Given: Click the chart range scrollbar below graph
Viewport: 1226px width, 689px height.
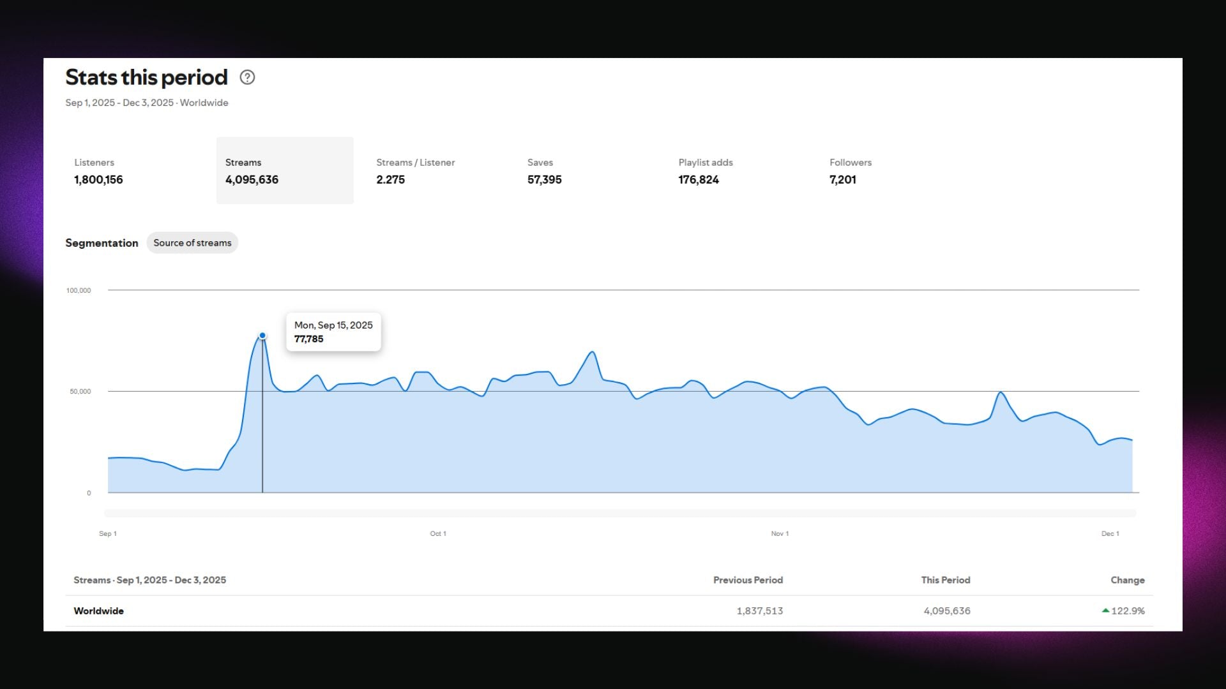Looking at the screenshot, I should (619, 513).
